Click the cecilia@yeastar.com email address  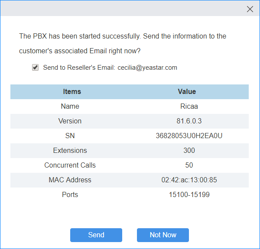click(x=147, y=68)
